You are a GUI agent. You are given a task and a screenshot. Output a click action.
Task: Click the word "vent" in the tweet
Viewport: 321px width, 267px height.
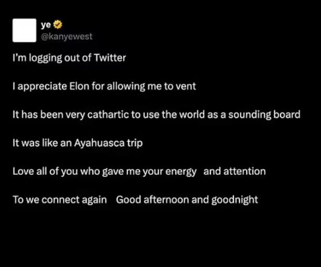186,86
